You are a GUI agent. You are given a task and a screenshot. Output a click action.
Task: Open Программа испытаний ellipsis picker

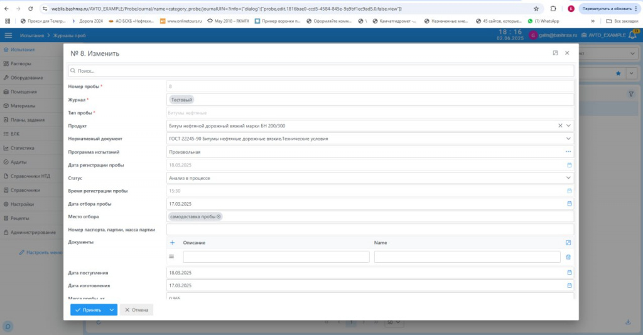click(x=568, y=152)
